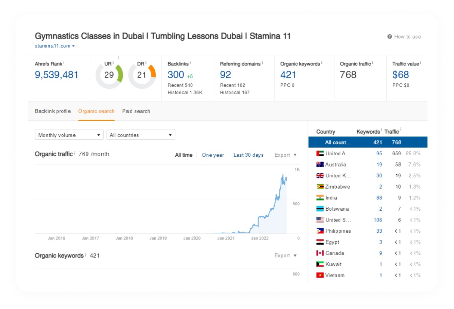Image resolution: width=454 pixels, height=309 pixels.
Task: Click the Country column header
Action: point(326,132)
